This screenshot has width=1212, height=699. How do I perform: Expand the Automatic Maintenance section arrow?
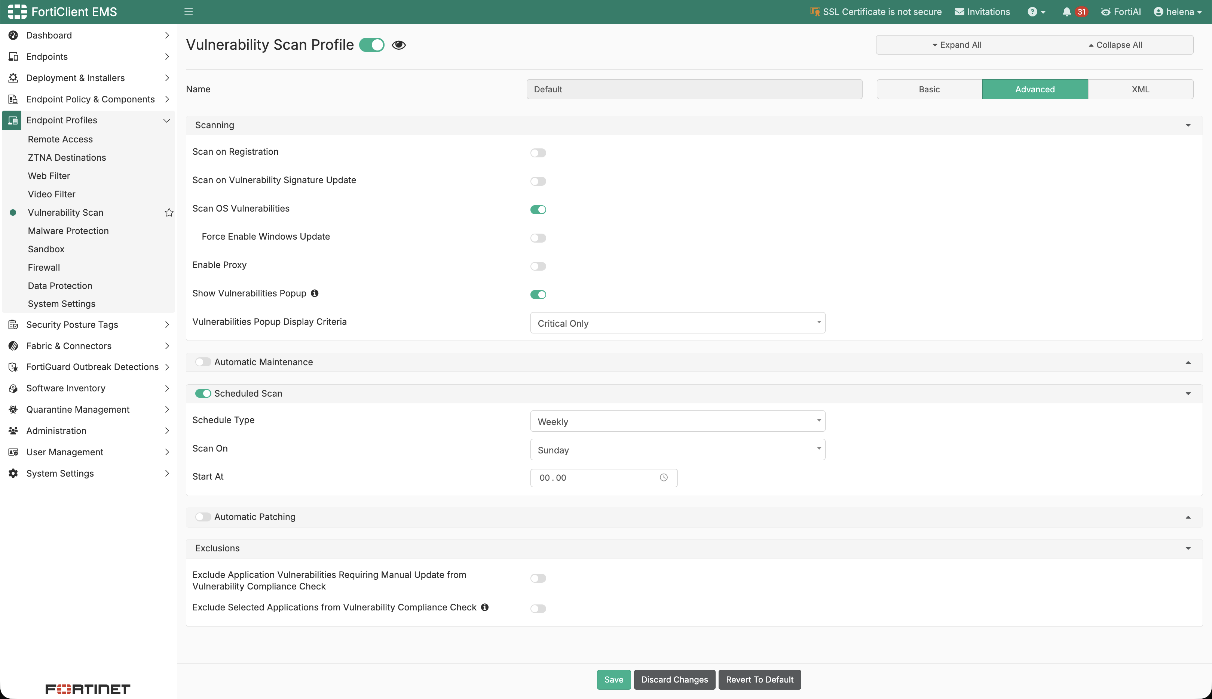(x=1188, y=363)
